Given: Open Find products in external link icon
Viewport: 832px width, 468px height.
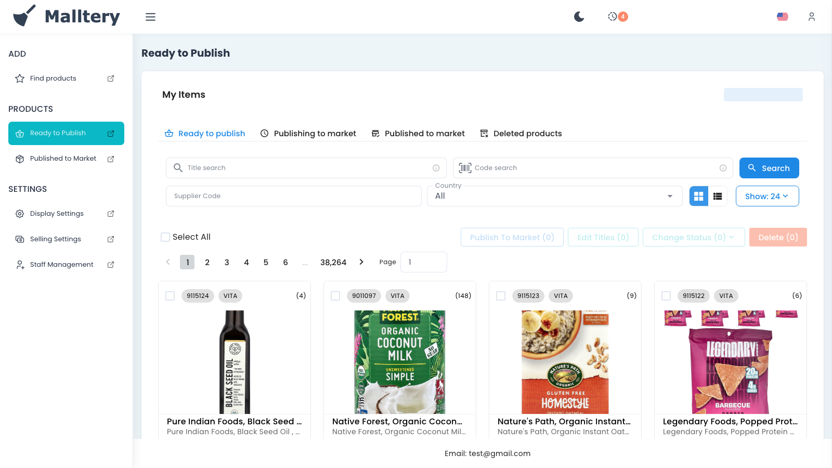Looking at the screenshot, I should 111,79.
